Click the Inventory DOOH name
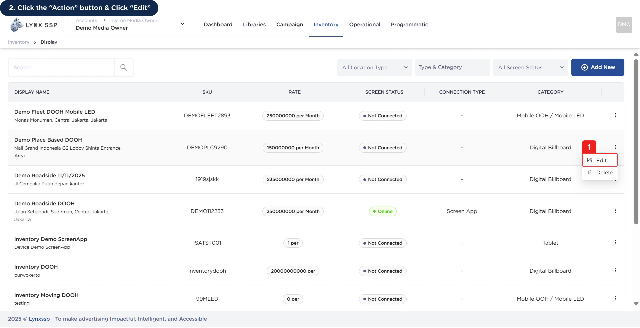640x328 pixels. tap(36, 267)
